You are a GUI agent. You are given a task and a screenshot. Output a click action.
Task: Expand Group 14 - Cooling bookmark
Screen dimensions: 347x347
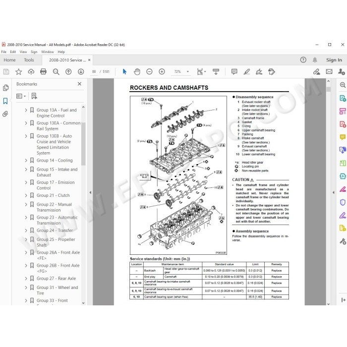tap(26, 161)
